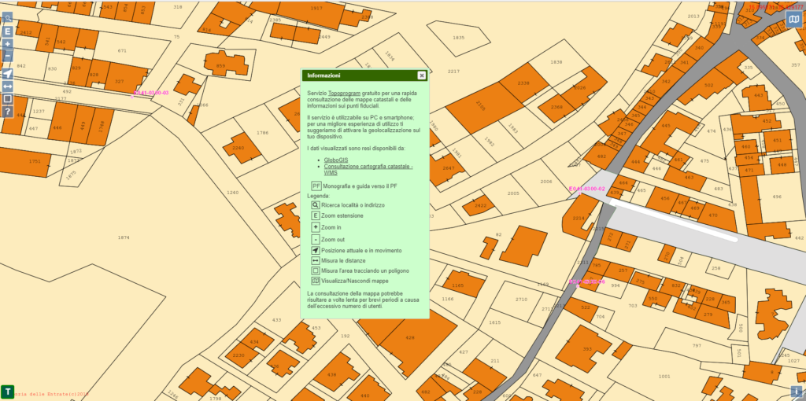Toggle the show/hide maps button at the top right
This screenshot has height=401, width=806.
(793, 19)
